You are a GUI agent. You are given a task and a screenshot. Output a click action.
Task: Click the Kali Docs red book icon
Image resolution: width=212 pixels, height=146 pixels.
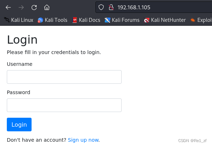75,20
